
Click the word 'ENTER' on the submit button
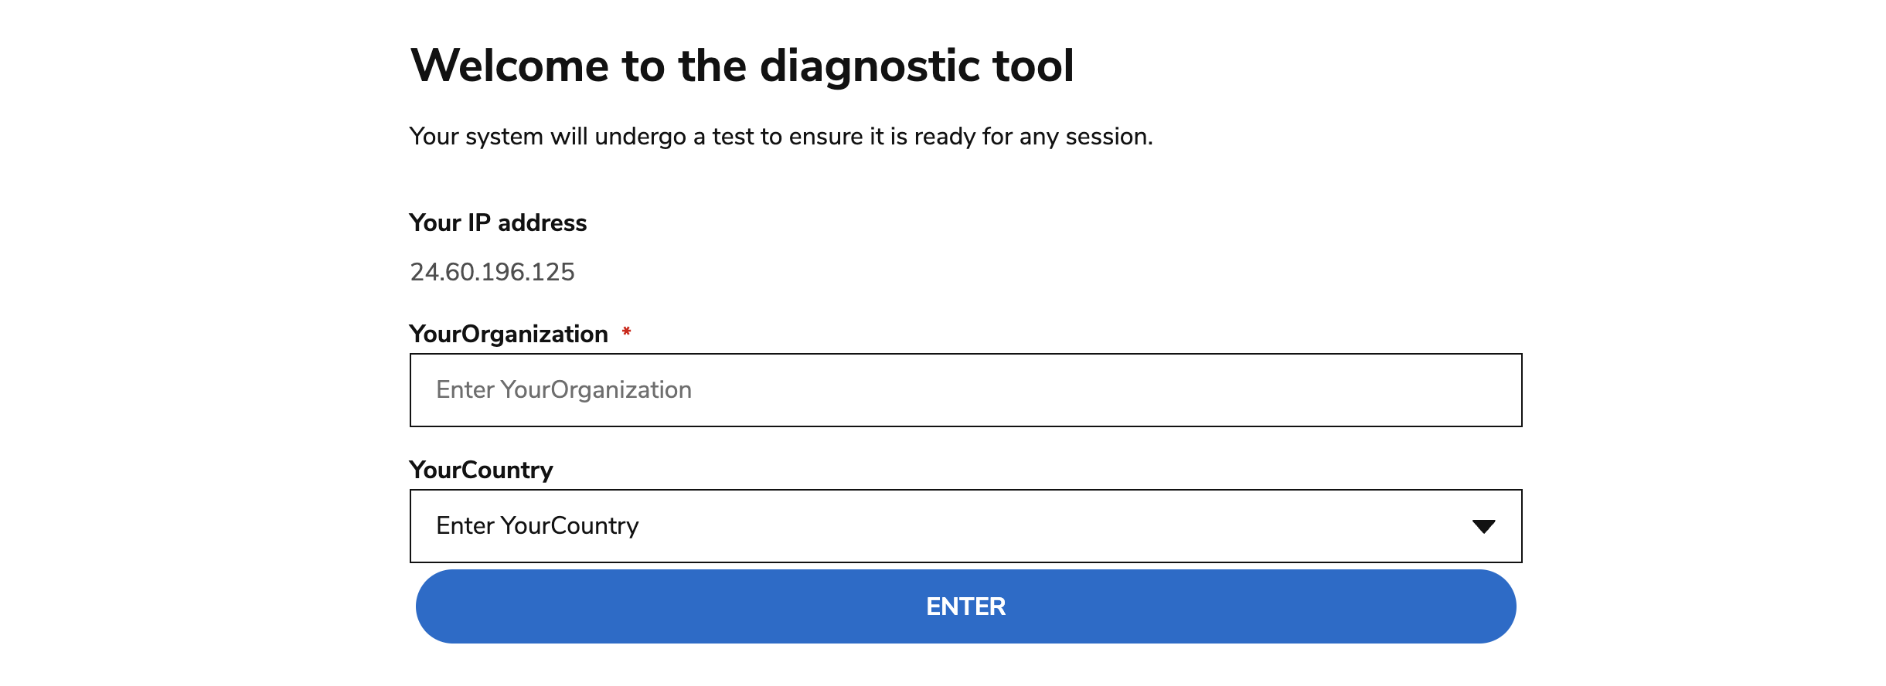coord(965,606)
